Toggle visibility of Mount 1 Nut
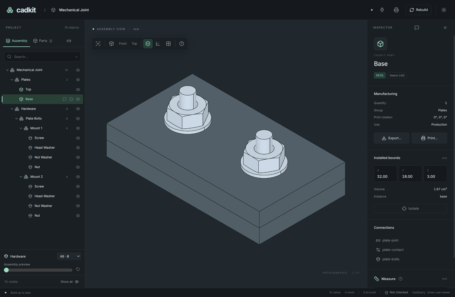Viewport: 455px width, 297px height. (78, 167)
